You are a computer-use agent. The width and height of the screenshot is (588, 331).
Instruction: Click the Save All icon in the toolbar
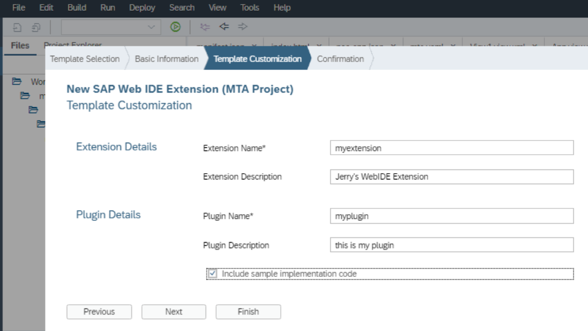click(36, 27)
